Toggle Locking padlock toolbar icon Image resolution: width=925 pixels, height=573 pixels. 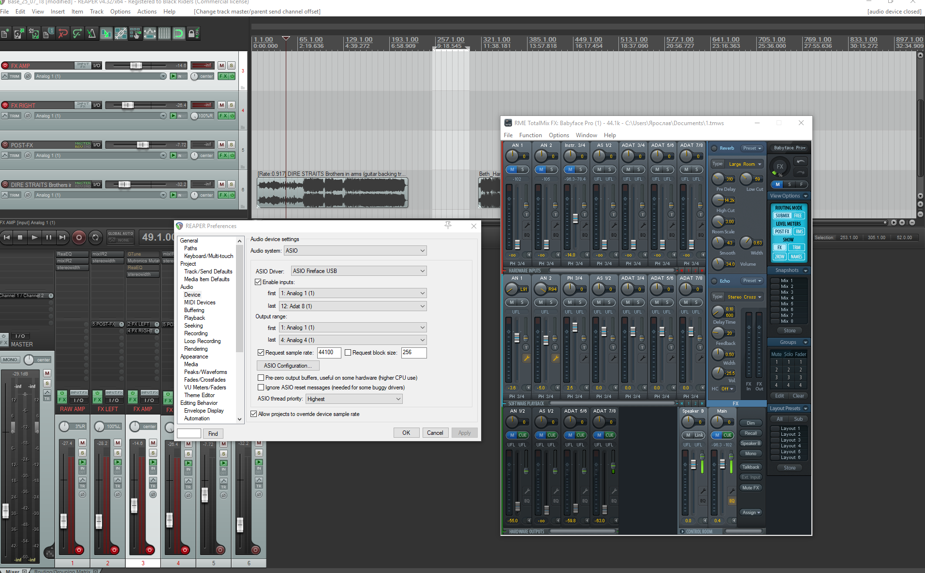(193, 33)
